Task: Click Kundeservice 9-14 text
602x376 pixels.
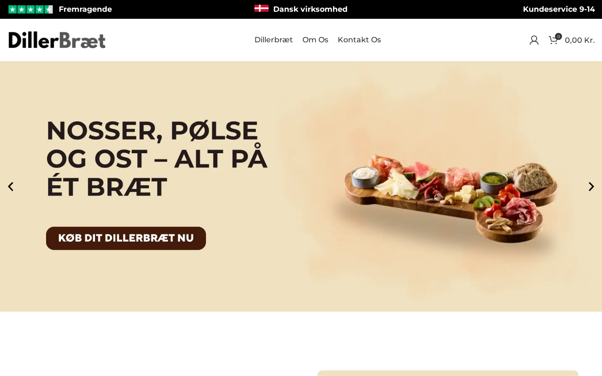Action: click(559, 9)
